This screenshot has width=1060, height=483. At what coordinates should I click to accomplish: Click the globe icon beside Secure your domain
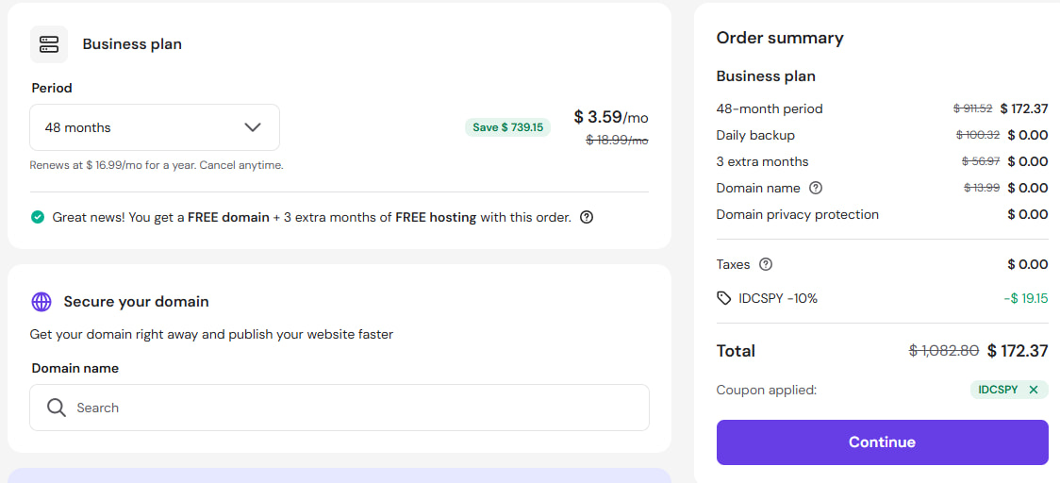pos(41,302)
